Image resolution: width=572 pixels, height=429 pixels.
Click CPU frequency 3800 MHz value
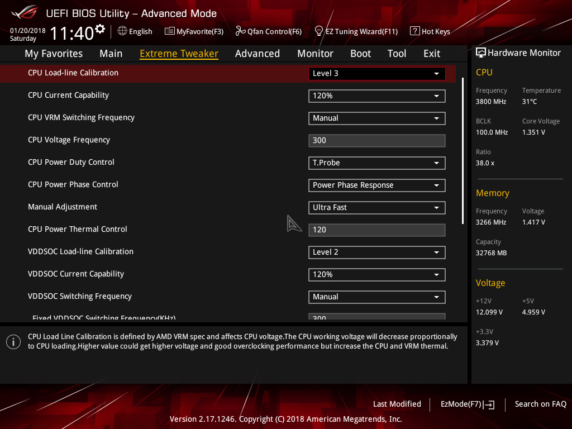tap(490, 102)
